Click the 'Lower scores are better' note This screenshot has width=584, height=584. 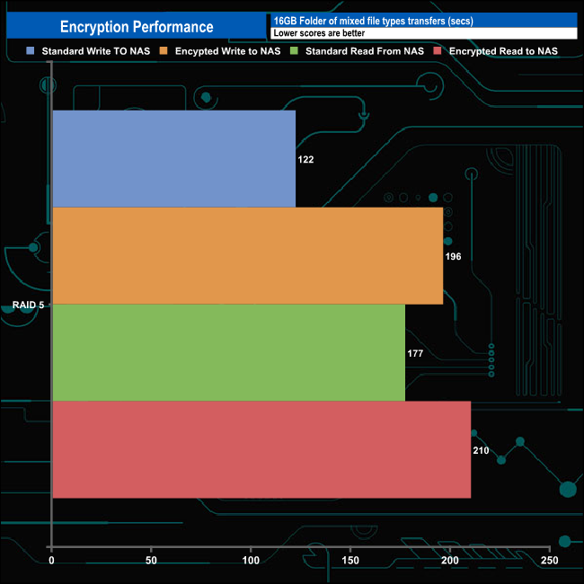tap(318, 33)
